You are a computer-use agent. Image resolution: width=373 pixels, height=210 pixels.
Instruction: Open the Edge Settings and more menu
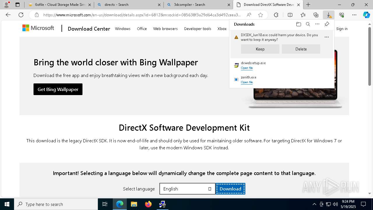coord(354,15)
